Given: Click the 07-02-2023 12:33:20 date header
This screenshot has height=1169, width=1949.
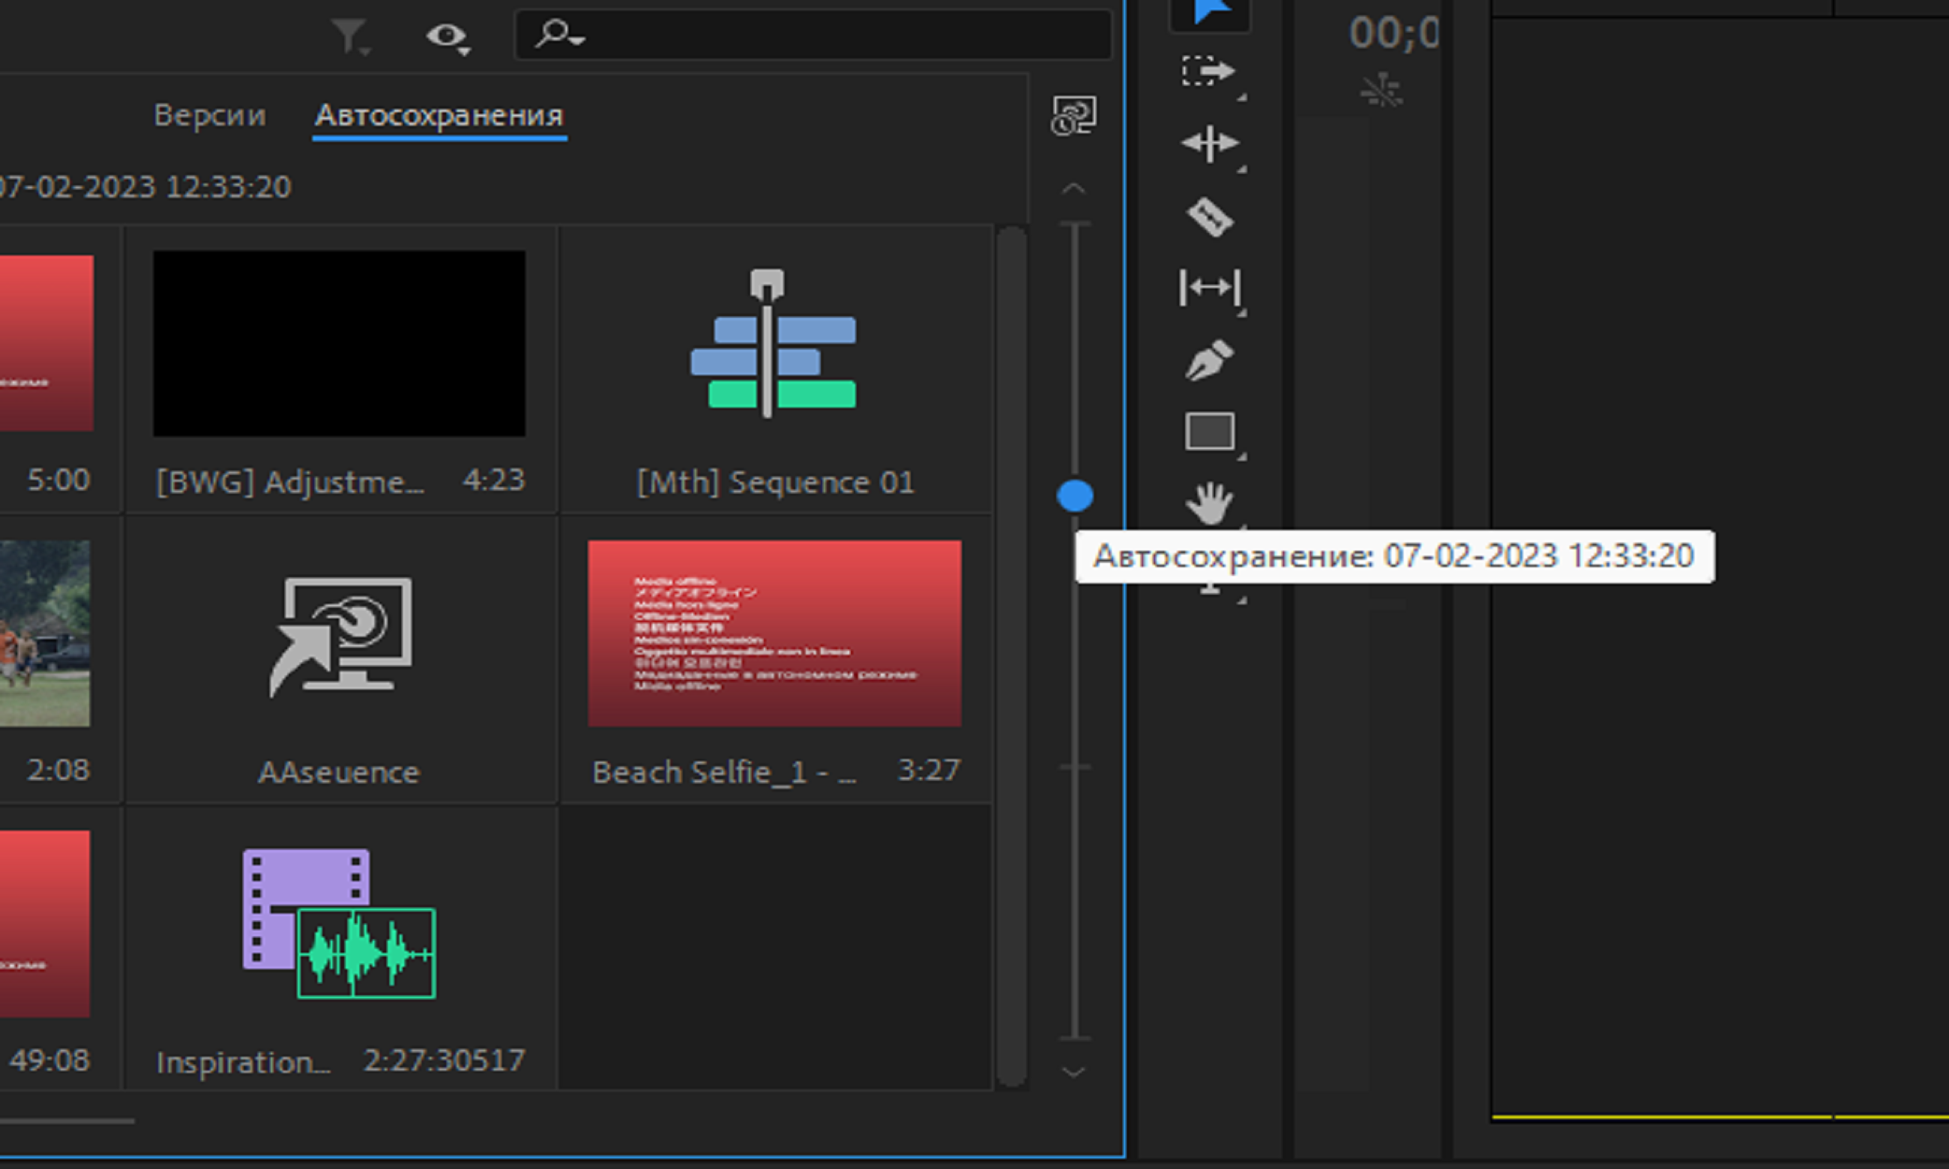Looking at the screenshot, I should click(x=145, y=186).
